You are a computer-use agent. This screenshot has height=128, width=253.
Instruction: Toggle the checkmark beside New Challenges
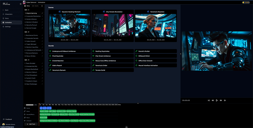[42, 84]
